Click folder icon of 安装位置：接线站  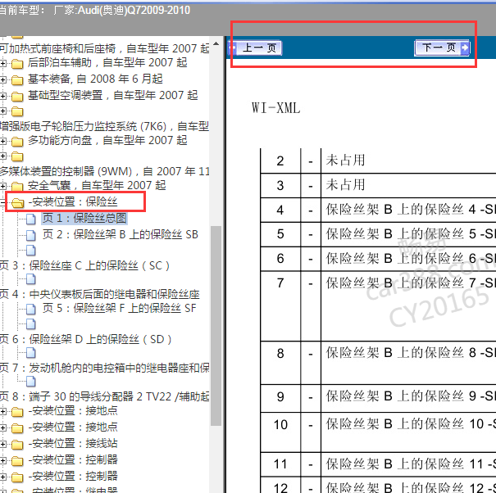click(x=17, y=444)
